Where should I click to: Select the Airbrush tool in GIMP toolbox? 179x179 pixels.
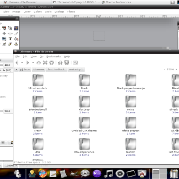4,44
